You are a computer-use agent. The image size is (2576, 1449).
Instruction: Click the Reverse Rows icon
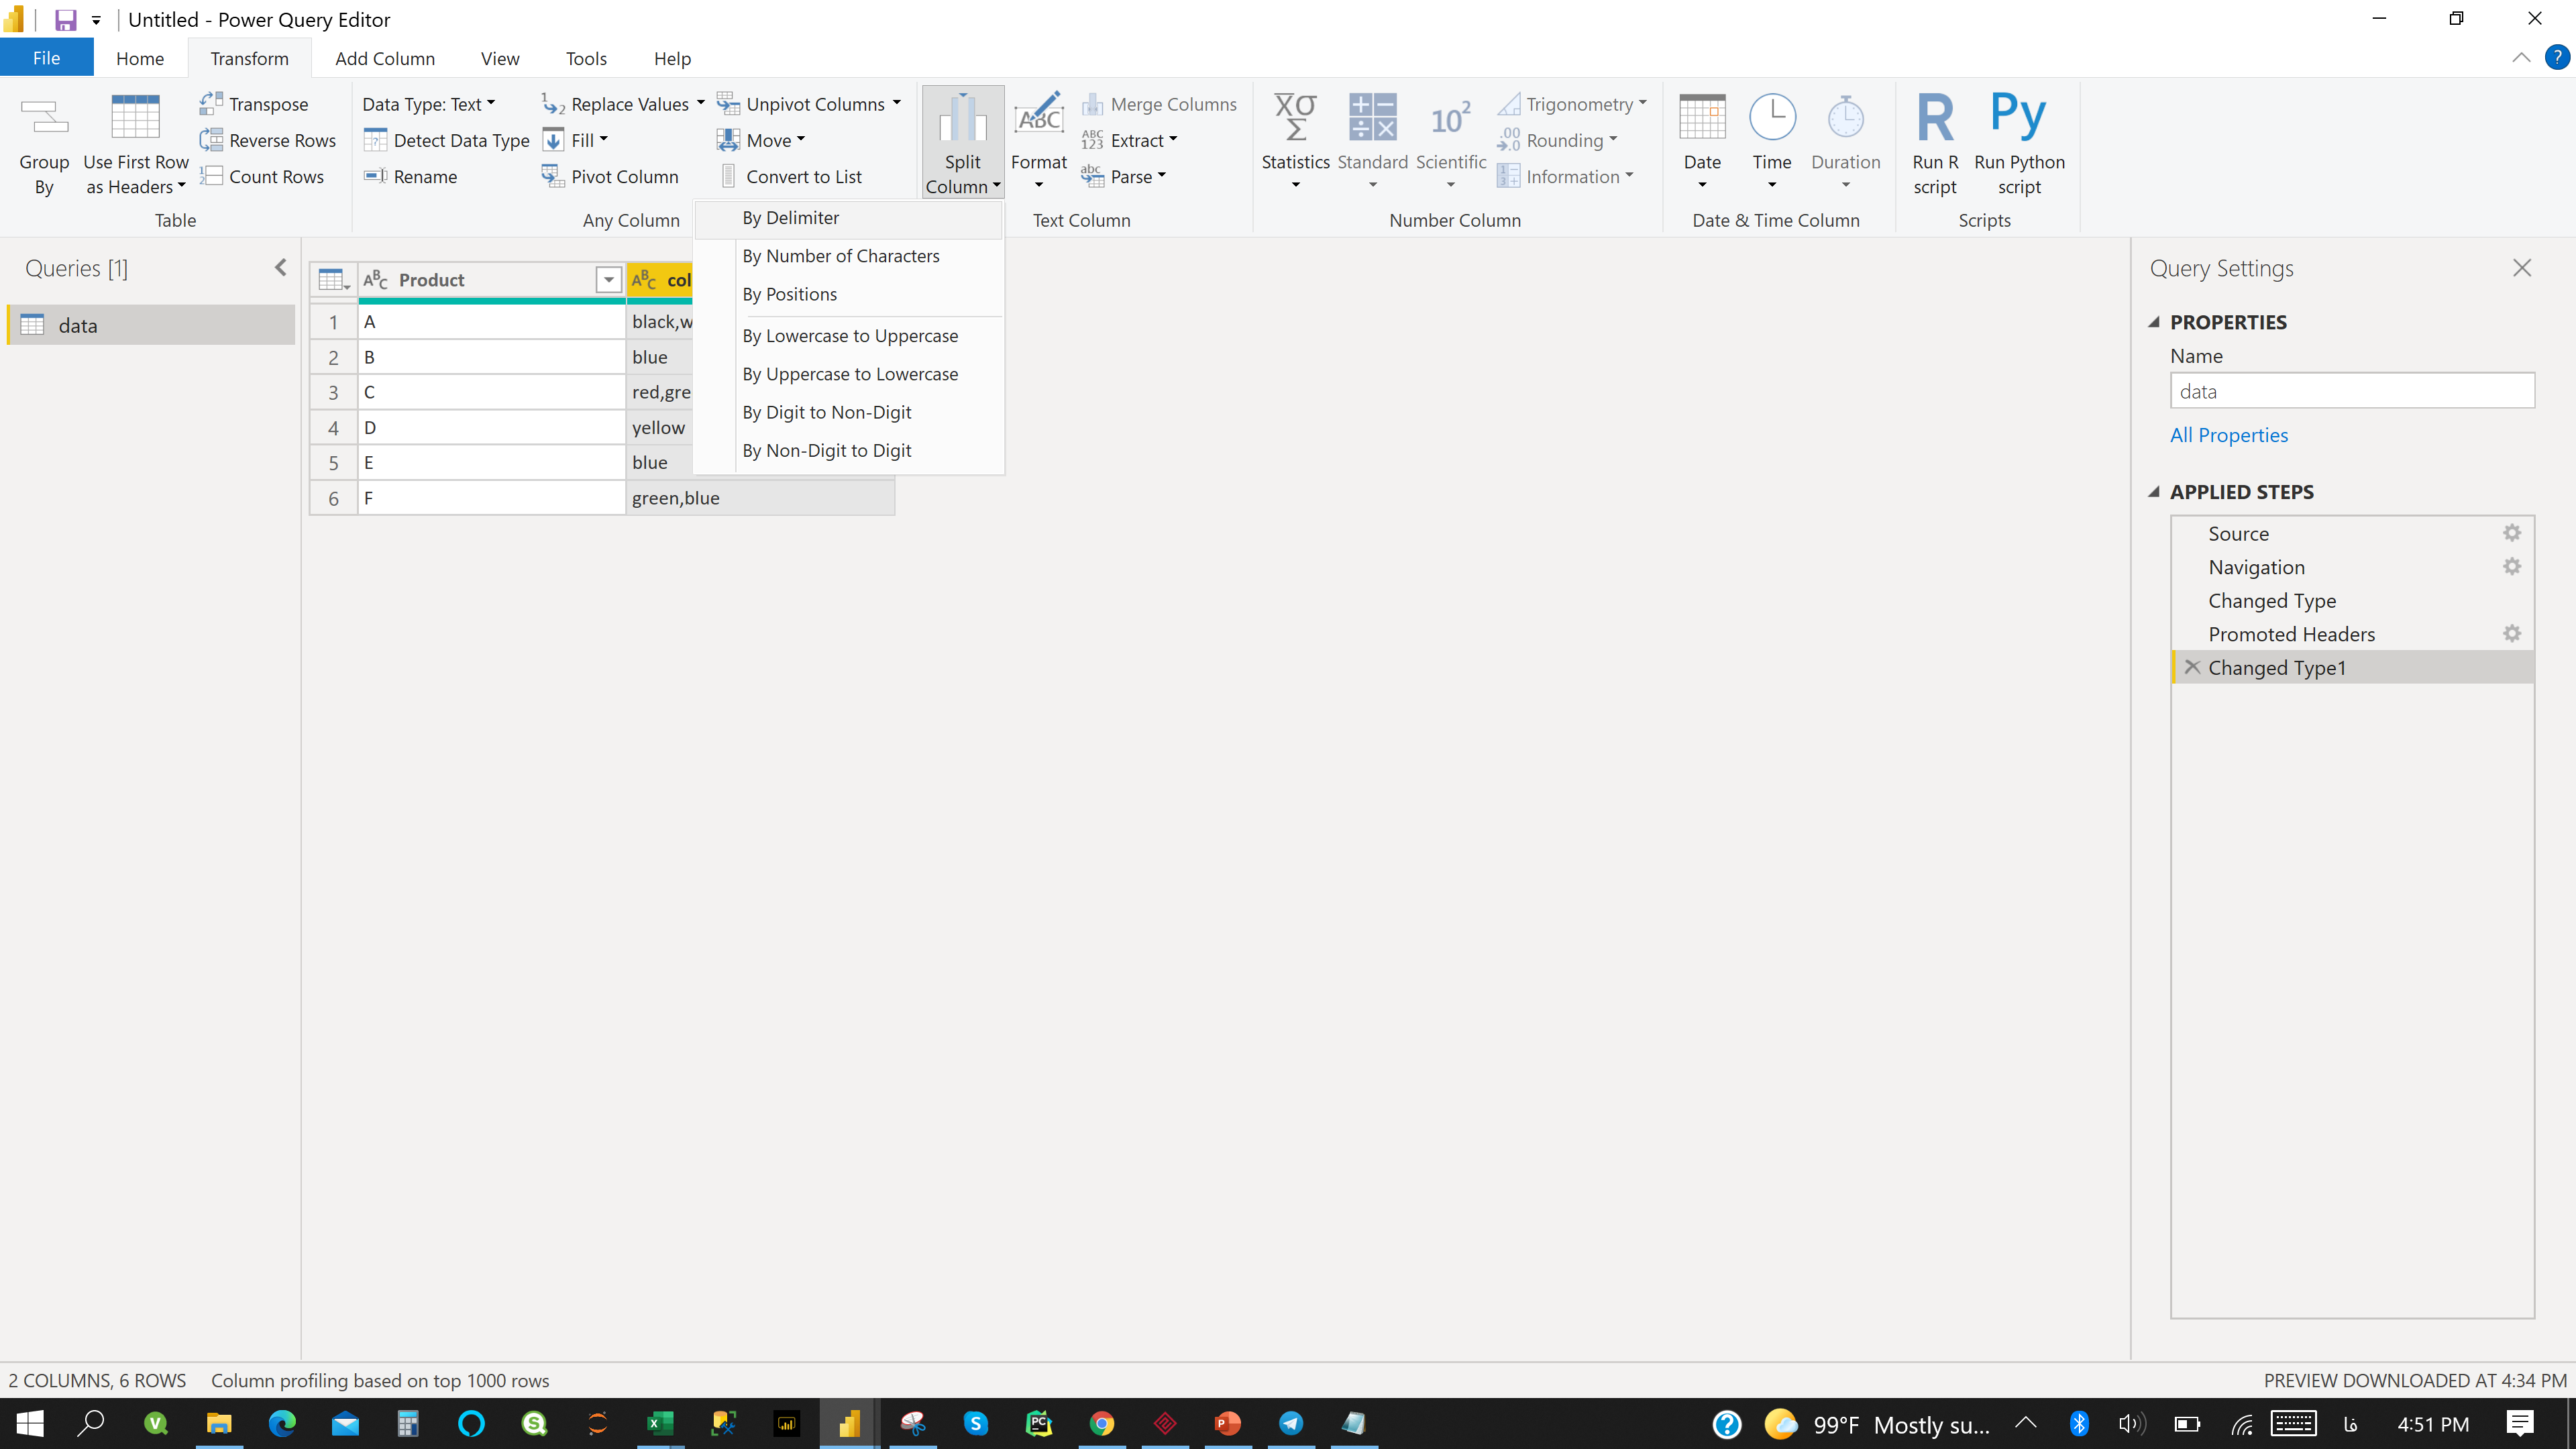point(211,140)
